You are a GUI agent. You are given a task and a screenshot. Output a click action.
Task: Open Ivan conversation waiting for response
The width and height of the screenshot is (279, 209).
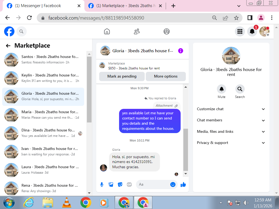pyautogui.click(x=43, y=152)
